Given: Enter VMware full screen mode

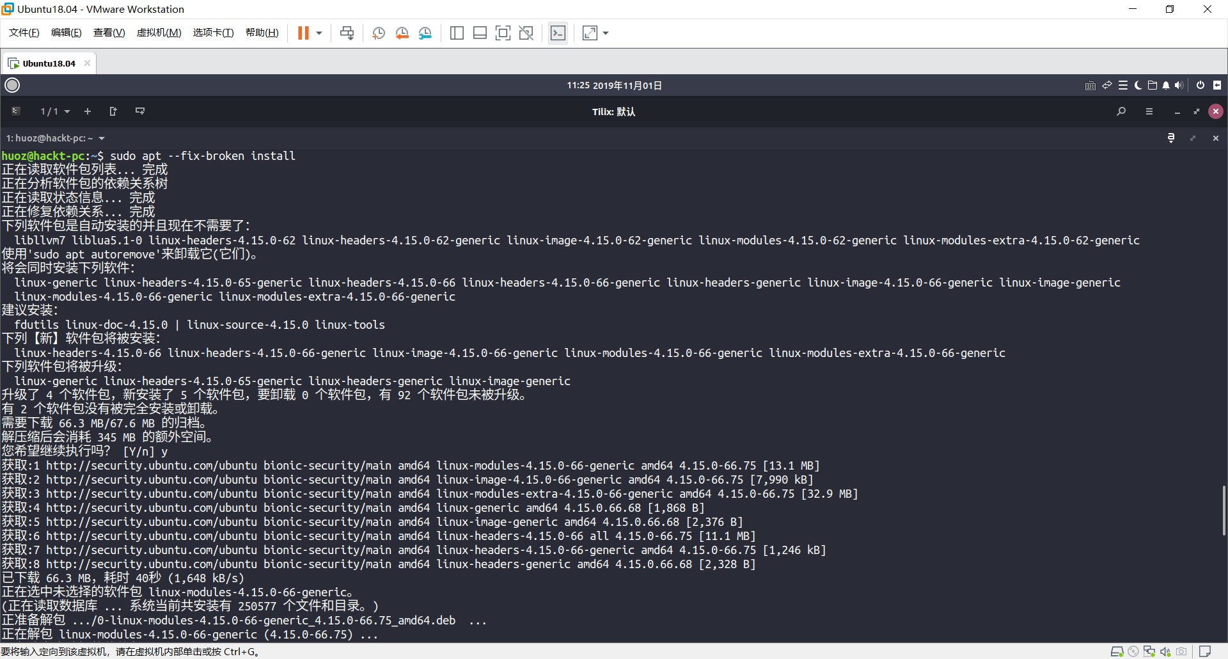Looking at the screenshot, I should pos(503,33).
